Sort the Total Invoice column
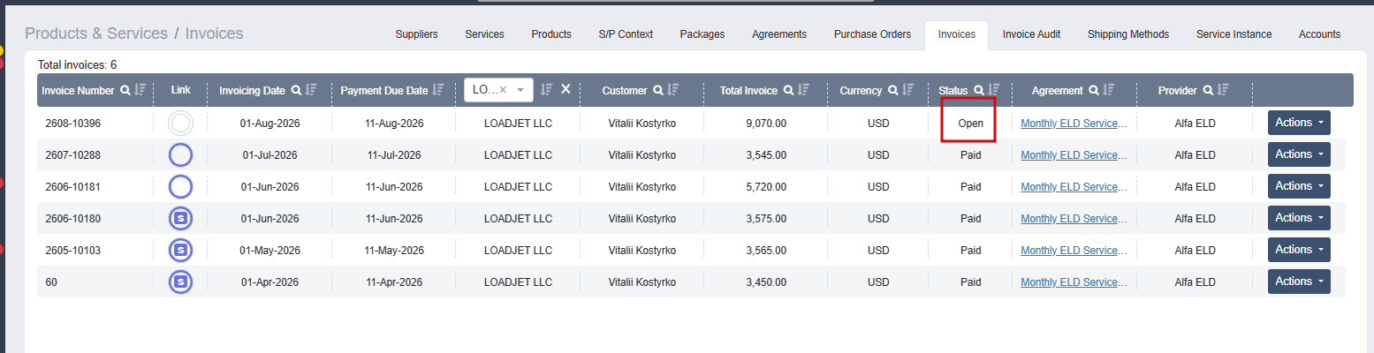This screenshot has width=1374, height=353. point(803,90)
